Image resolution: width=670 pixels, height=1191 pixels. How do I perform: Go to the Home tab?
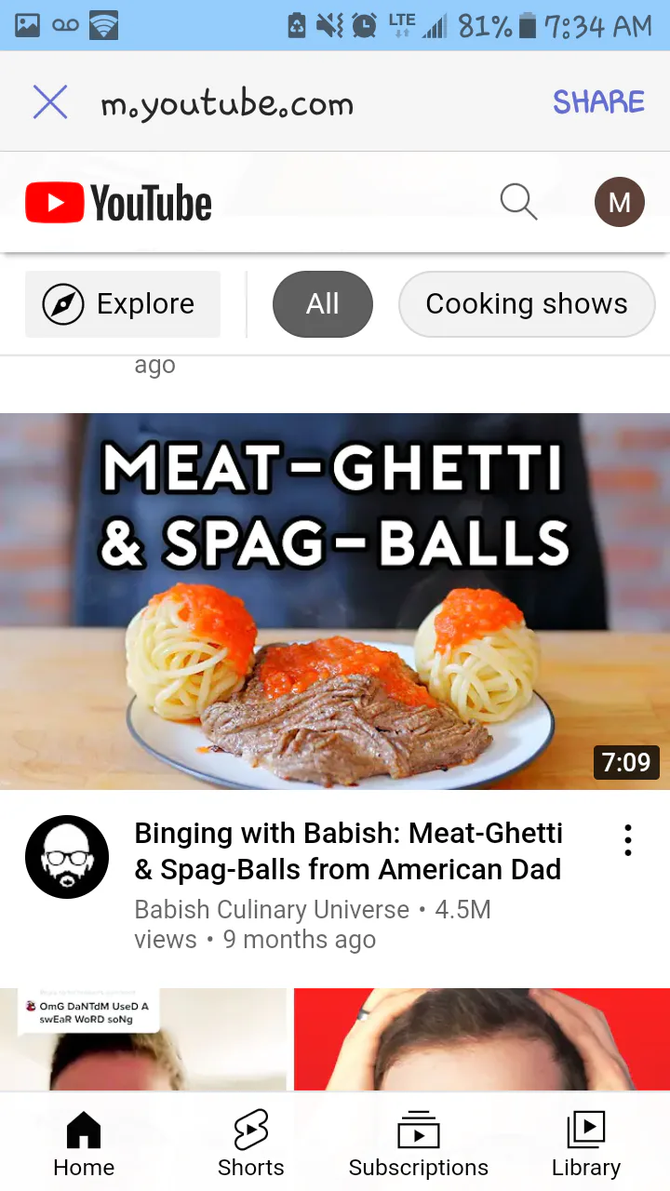(x=84, y=1144)
